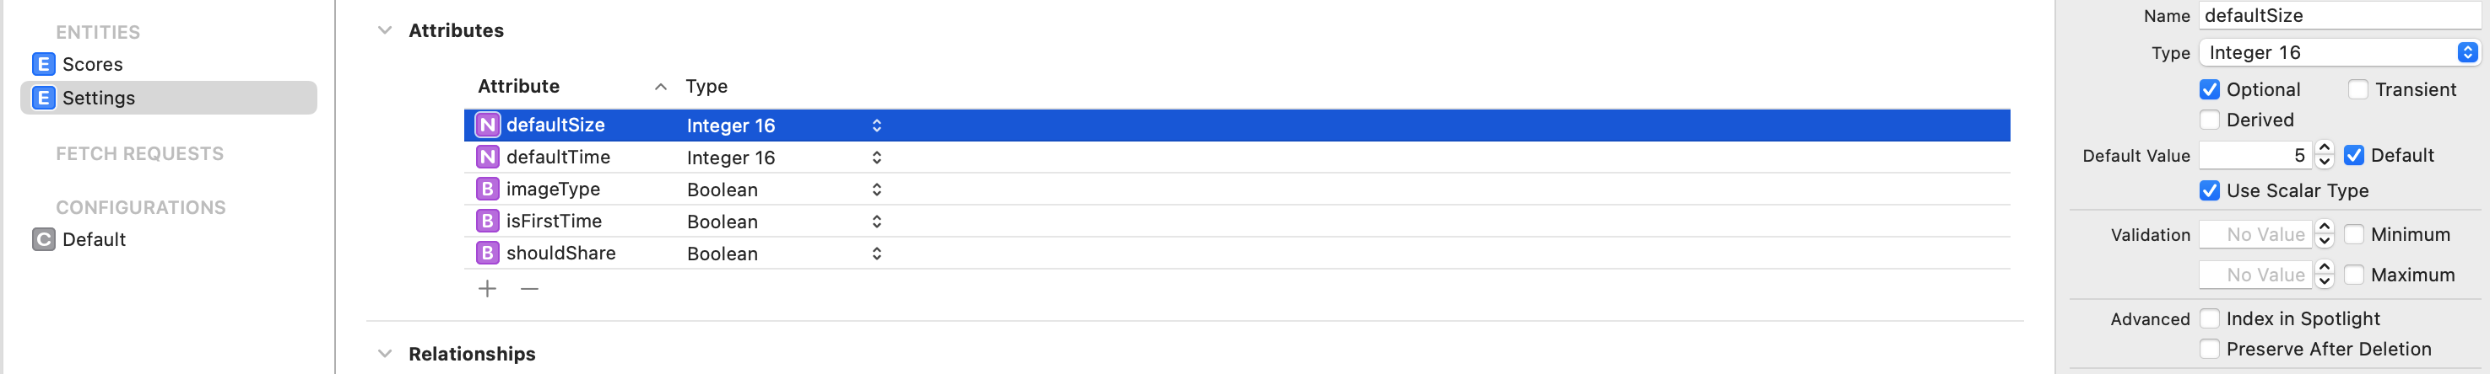Select the Scores entity in sidebar
This screenshot has width=2490, height=374.
[x=93, y=65]
